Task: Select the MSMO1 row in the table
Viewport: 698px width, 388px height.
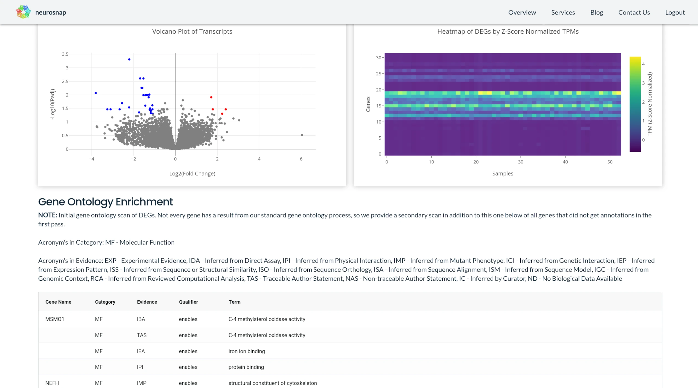Action: (54, 319)
